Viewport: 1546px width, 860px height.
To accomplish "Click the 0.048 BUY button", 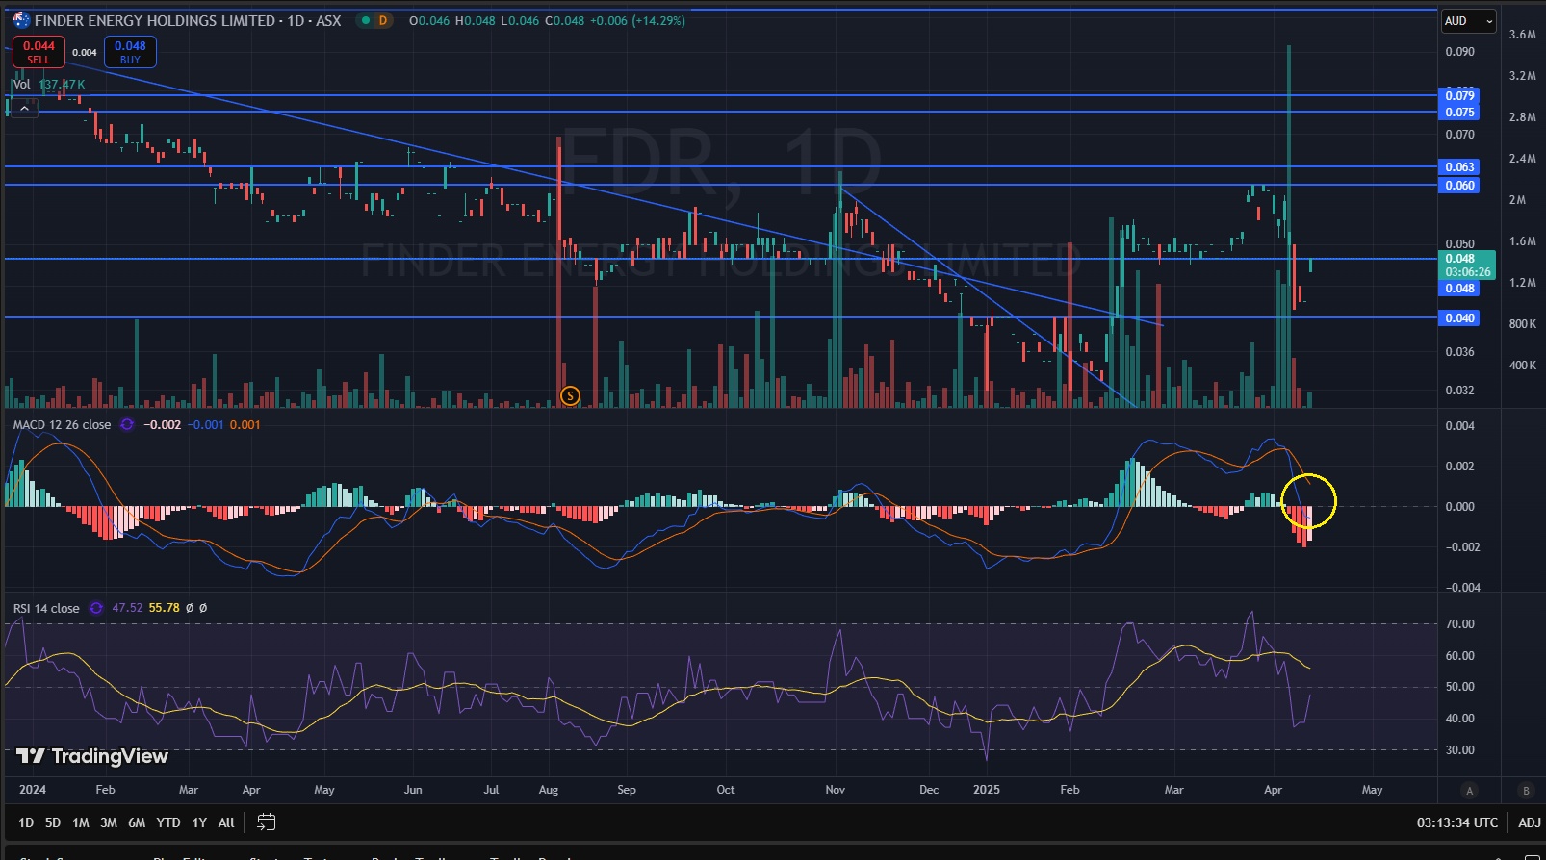I will point(130,52).
